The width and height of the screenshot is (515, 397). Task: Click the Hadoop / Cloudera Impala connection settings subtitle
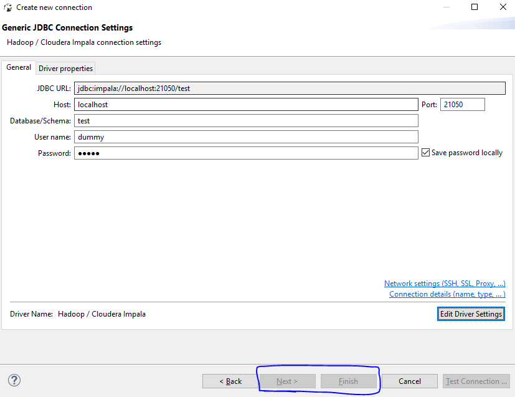[x=84, y=42]
